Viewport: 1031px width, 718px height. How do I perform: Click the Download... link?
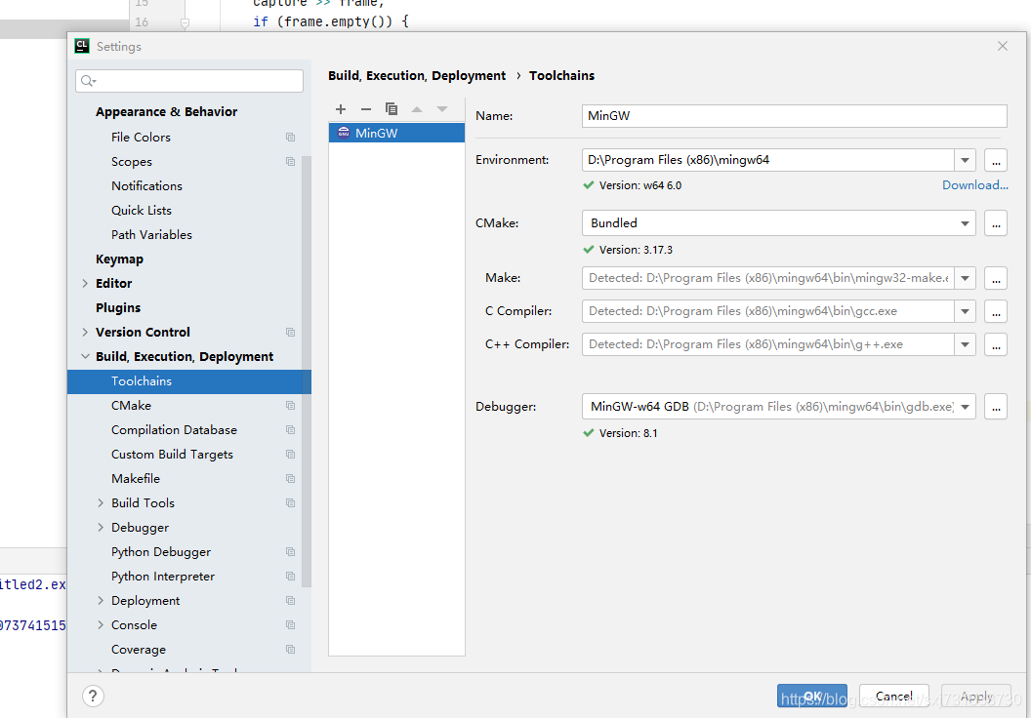(974, 185)
